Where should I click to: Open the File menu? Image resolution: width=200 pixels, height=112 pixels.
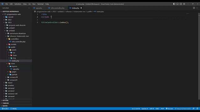click(x=7, y=4)
